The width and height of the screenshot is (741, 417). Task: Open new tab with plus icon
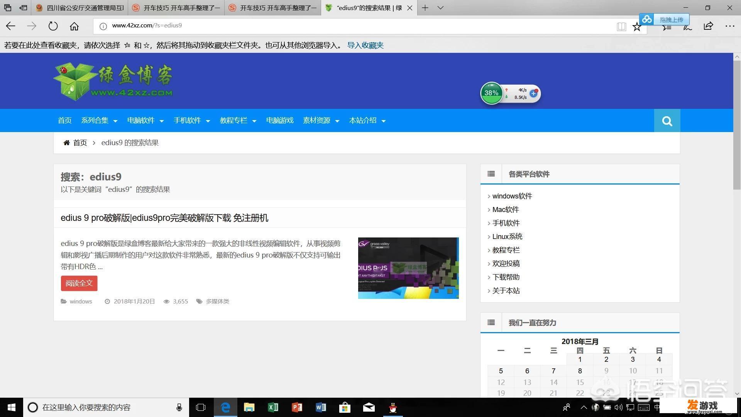point(425,8)
